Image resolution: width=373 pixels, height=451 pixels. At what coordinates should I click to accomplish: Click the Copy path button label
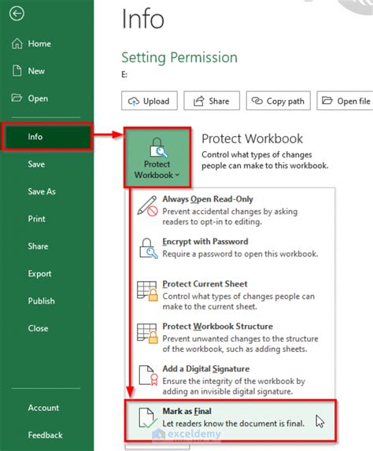pyautogui.click(x=286, y=102)
